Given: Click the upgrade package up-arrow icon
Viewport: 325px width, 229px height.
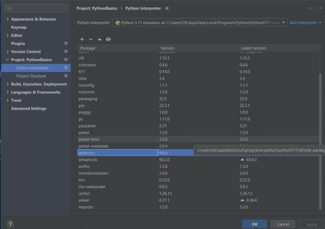Looking at the screenshot, I should (x=99, y=39).
